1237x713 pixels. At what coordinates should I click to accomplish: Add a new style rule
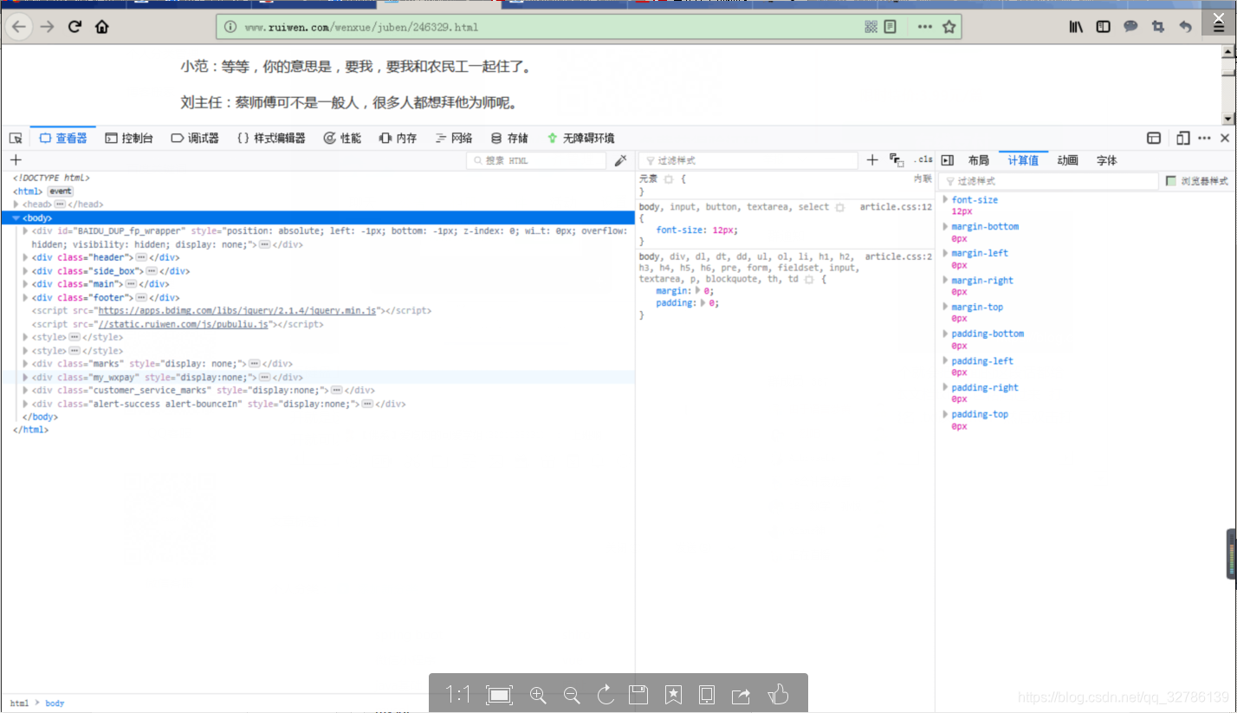pyautogui.click(x=872, y=160)
